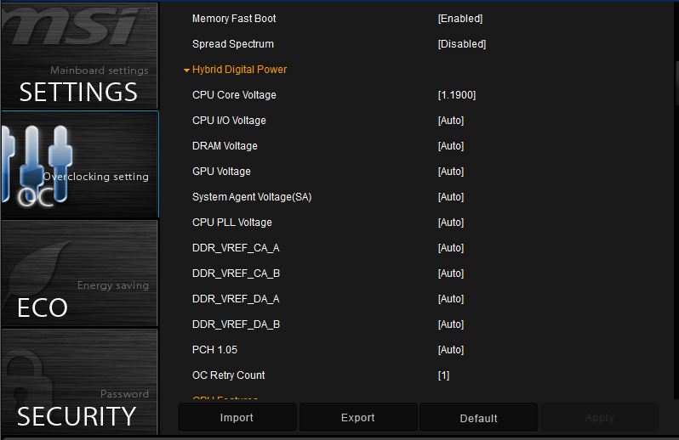This screenshot has width=679, height=440.
Task: Open System Agent Voltage(SA) Auto value
Action: [451, 197]
